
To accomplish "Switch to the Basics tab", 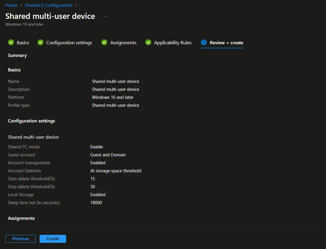I will point(23,42).
